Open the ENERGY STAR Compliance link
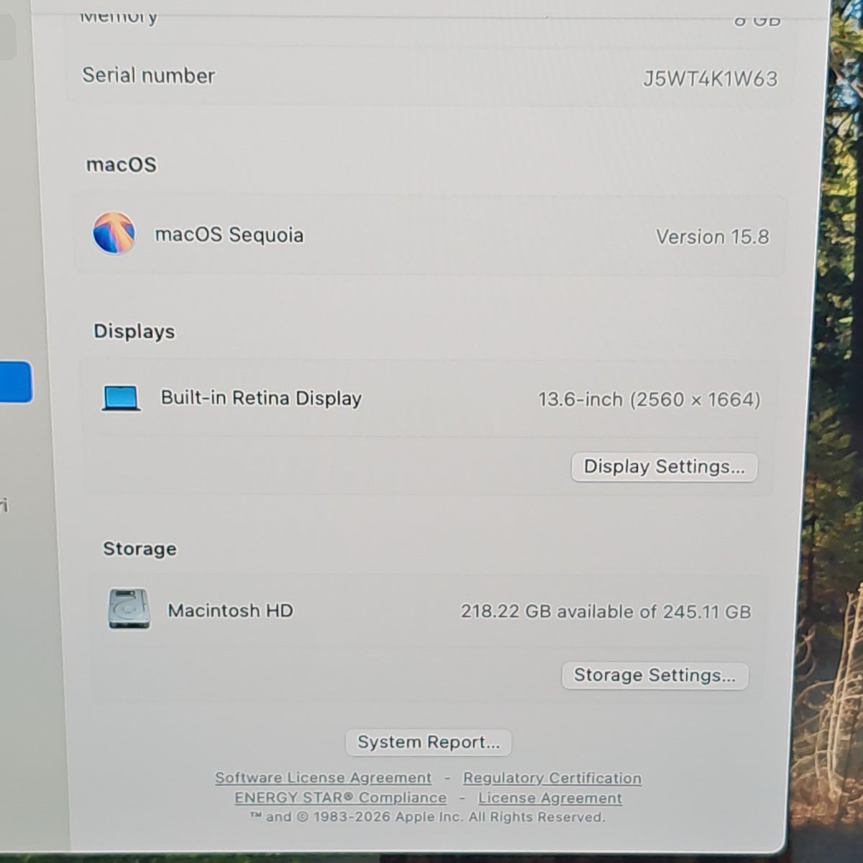Viewport: 863px width, 863px height. tap(340, 798)
